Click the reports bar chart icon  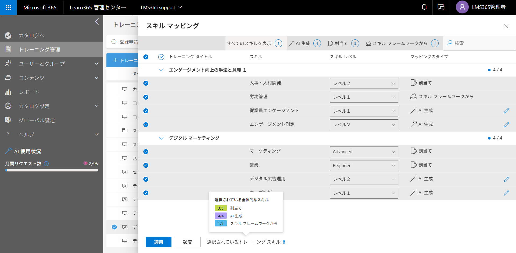pyautogui.click(x=8, y=92)
